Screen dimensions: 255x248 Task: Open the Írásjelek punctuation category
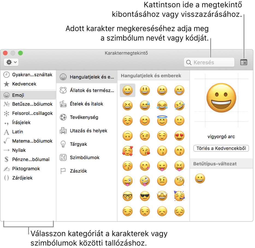coord(28,123)
